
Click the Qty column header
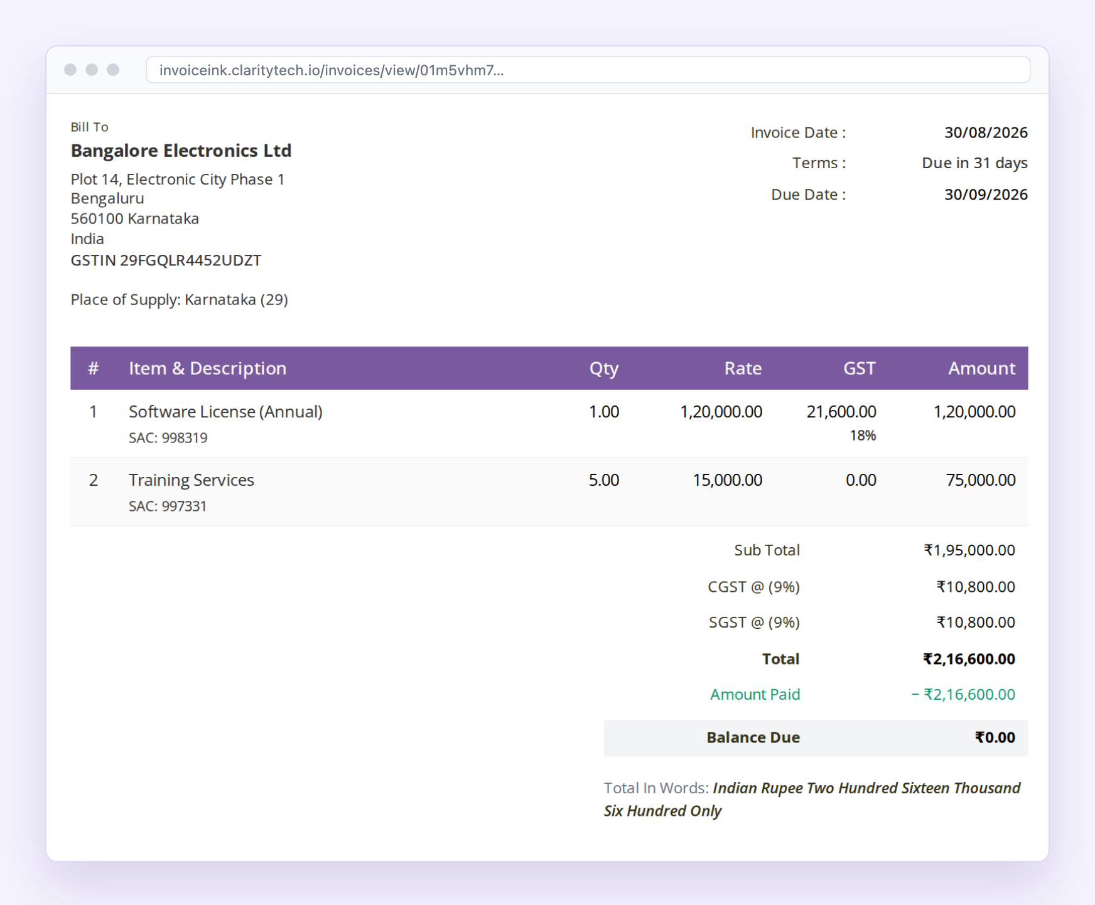point(604,368)
